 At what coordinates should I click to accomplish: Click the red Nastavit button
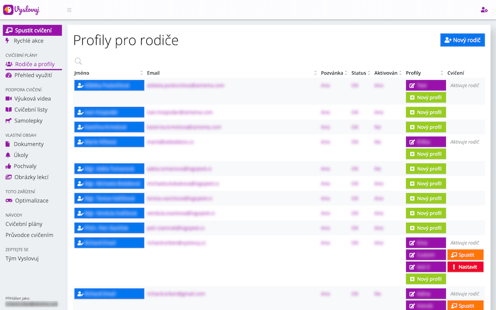466,267
